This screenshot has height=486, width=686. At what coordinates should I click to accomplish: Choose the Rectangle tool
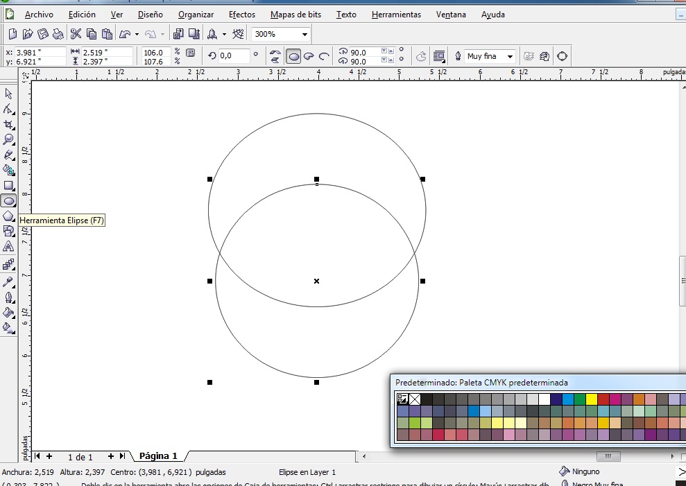click(9, 185)
